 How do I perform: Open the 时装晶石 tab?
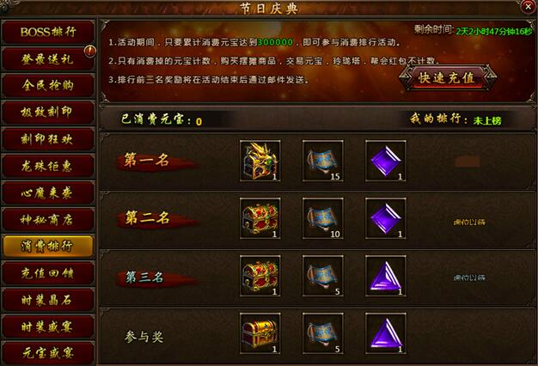48,300
